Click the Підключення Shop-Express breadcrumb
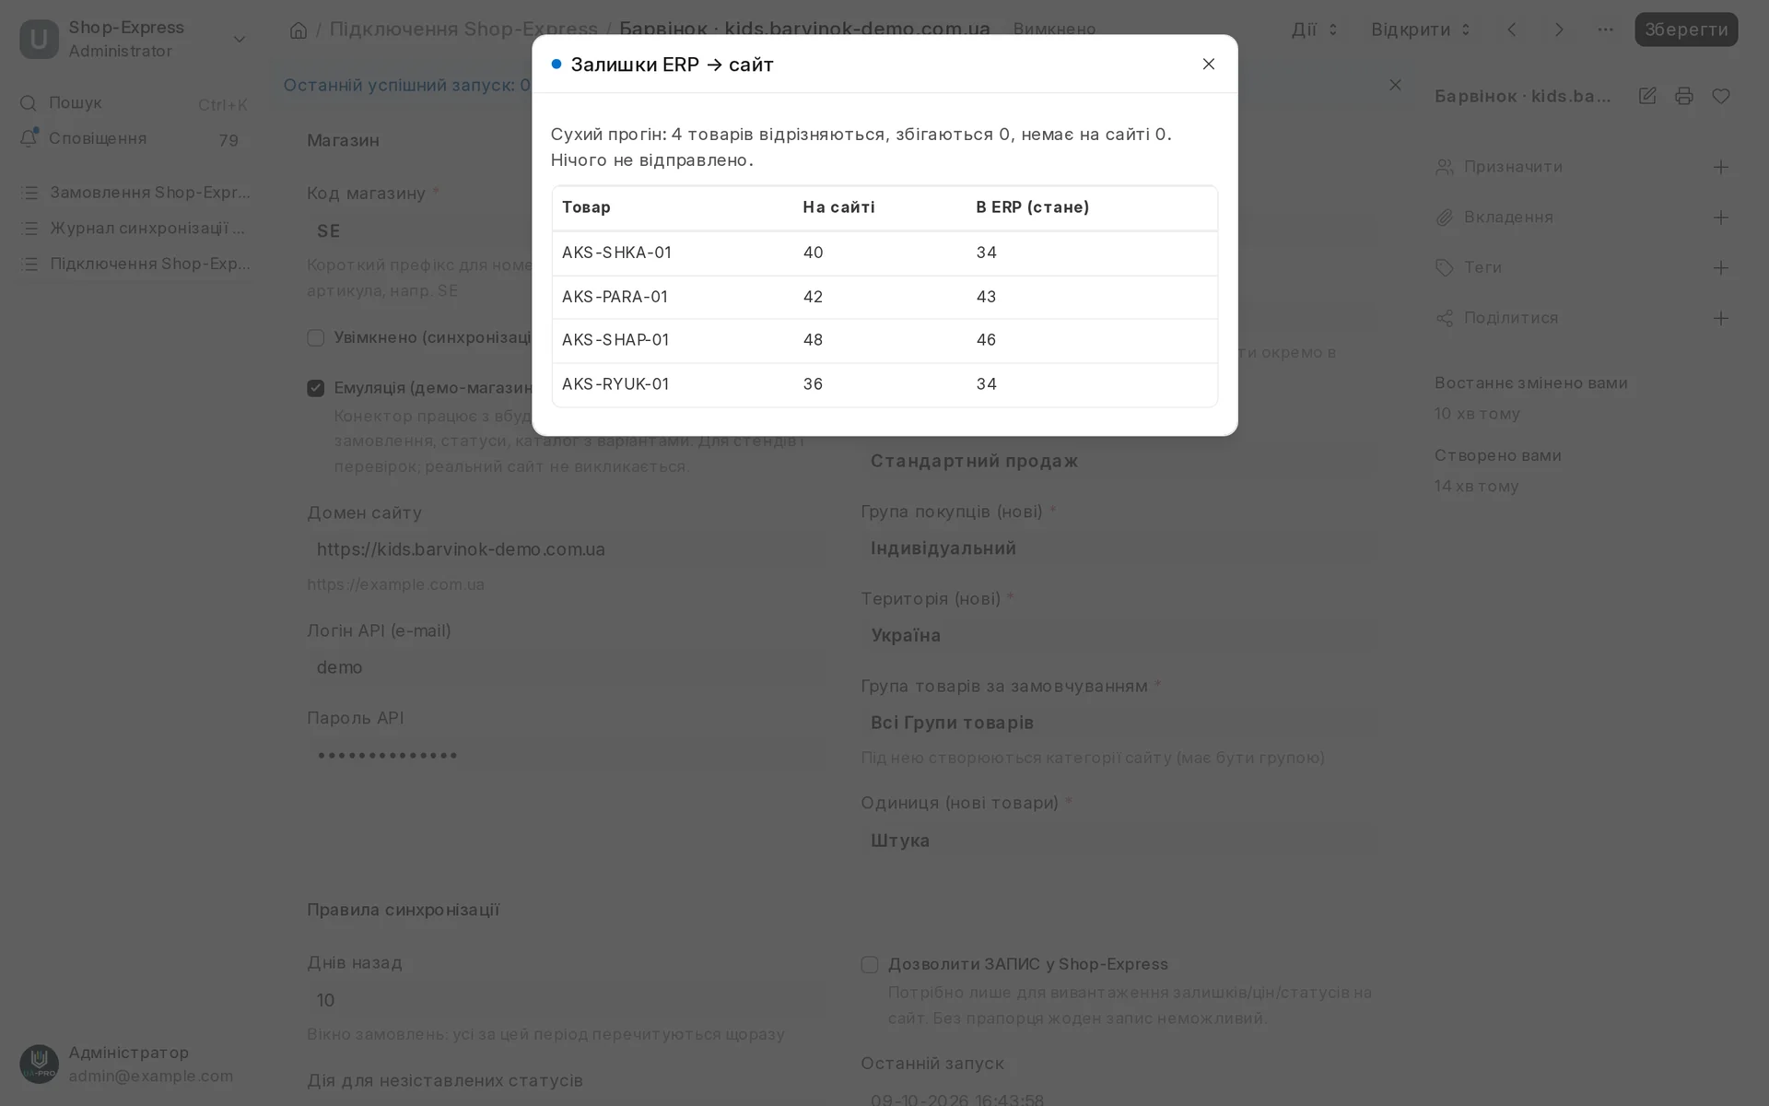The height and width of the screenshot is (1106, 1769). (463, 29)
